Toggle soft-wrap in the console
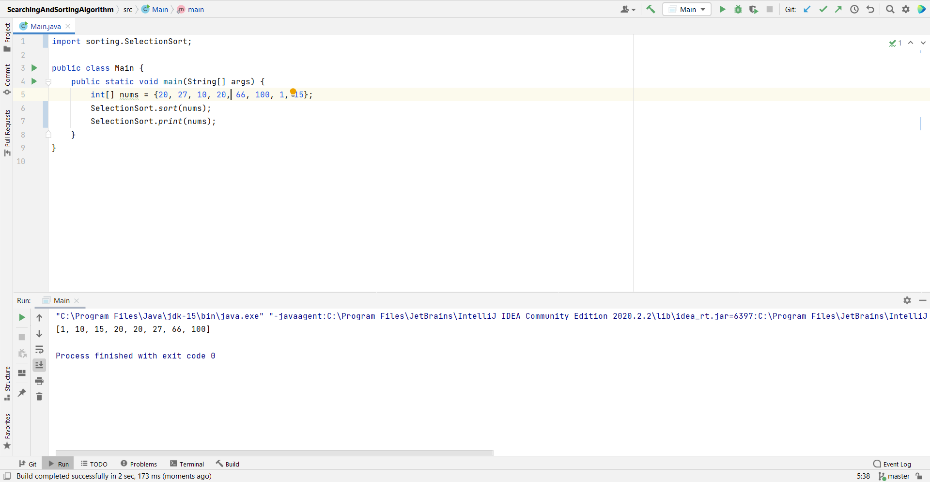930x482 pixels. [39, 350]
